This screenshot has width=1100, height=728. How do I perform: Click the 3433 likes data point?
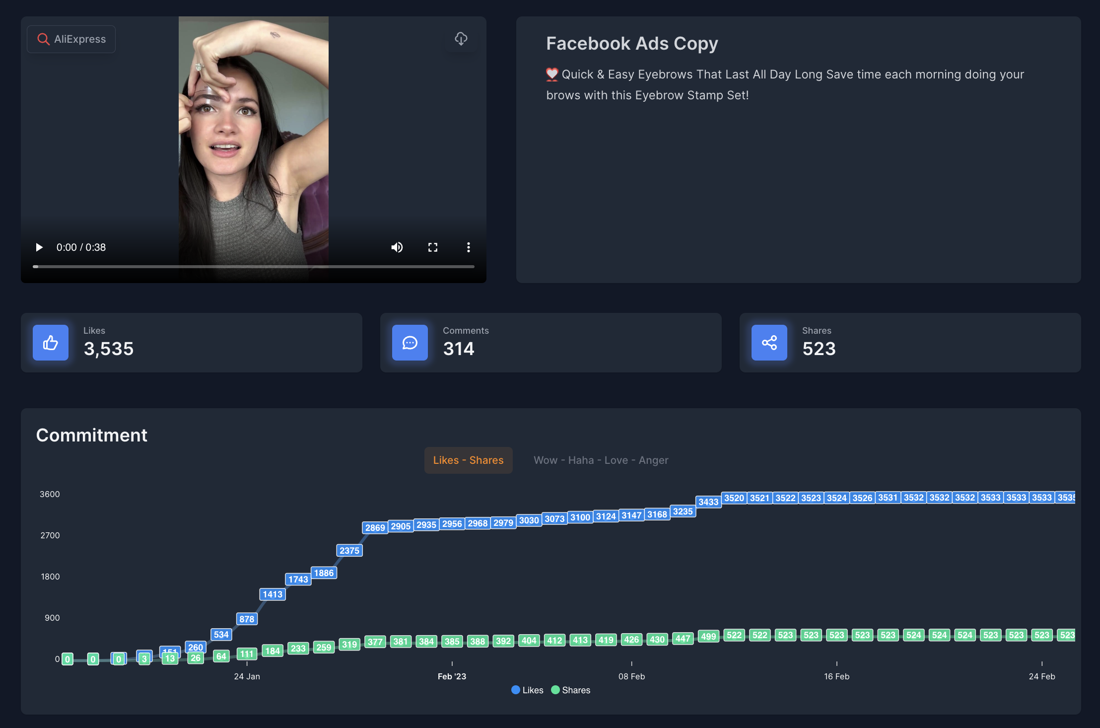click(708, 502)
